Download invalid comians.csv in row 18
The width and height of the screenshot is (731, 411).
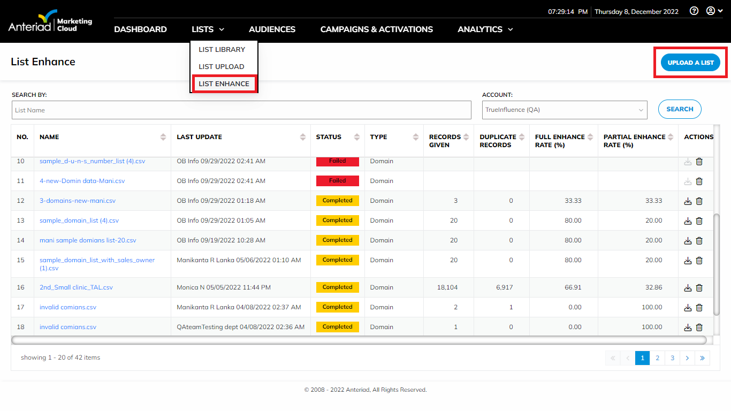tap(688, 328)
